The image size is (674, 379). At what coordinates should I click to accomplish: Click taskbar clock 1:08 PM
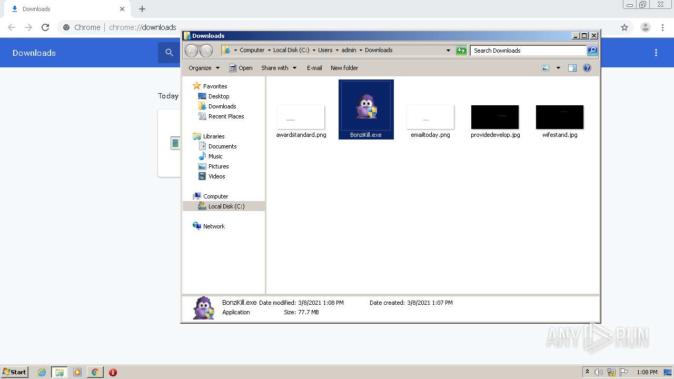pyautogui.click(x=647, y=372)
